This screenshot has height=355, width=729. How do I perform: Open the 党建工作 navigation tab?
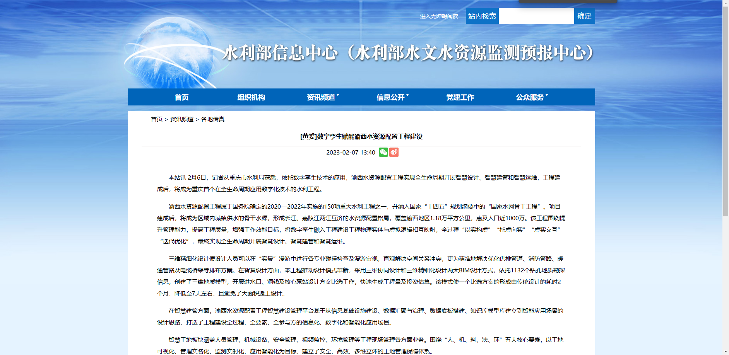pos(460,97)
